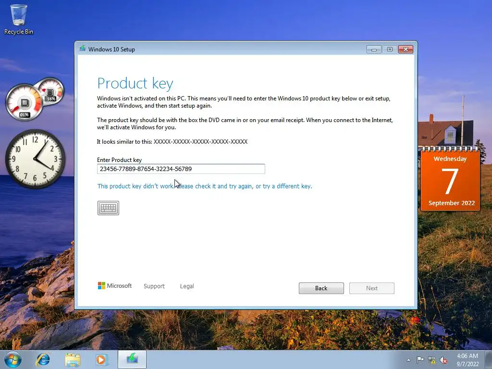Open the taskbar clock showing 4:06 AM
Image resolution: width=492 pixels, height=369 pixels.
467,360
